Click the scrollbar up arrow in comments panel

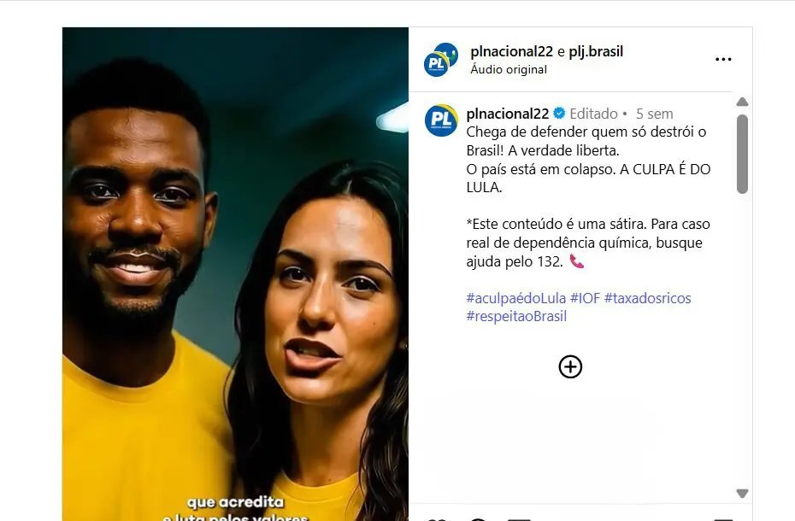pyautogui.click(x=742, y=102)
